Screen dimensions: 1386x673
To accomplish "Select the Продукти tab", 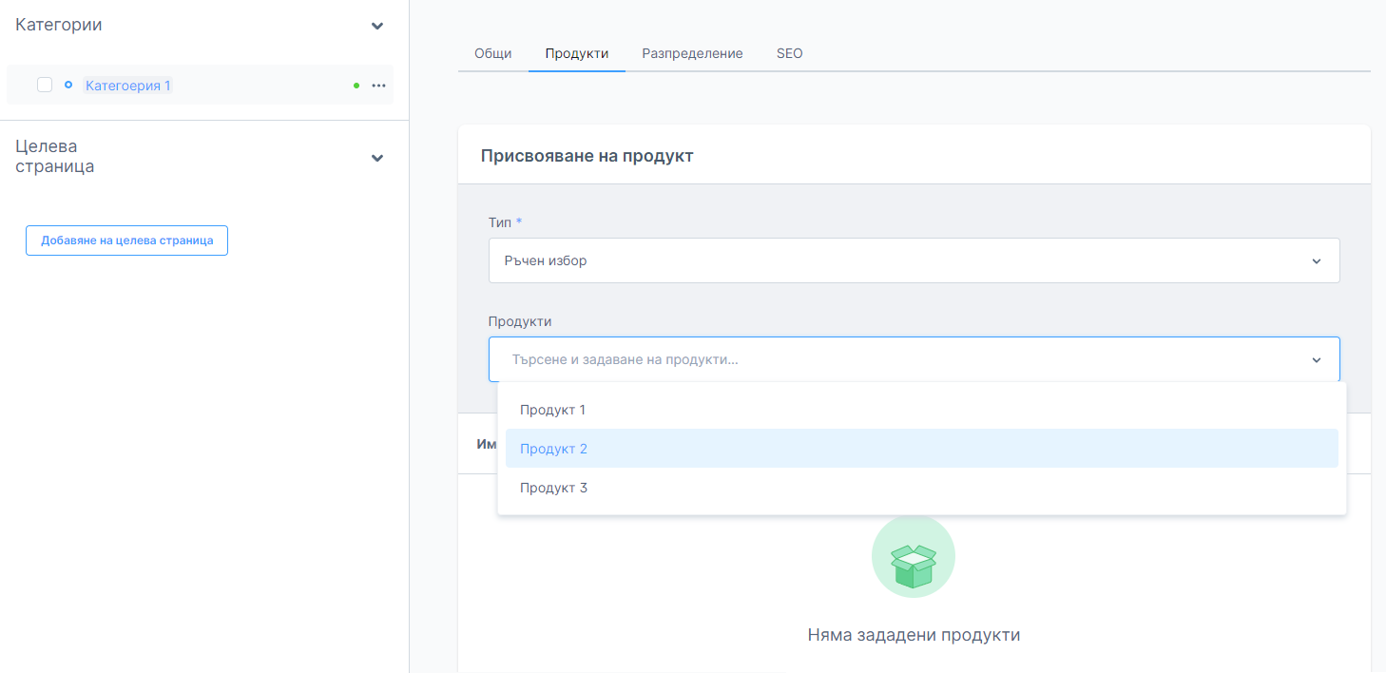I will (x=576, y=53).
